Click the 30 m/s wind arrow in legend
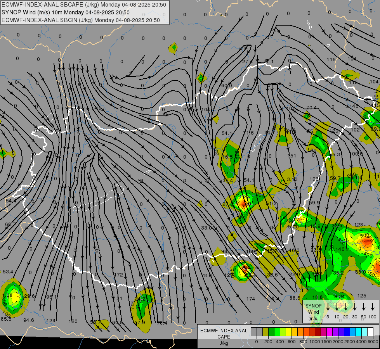The height and width of the screenshot is (349, 380). pyautogui.click(x=355, y=306)
